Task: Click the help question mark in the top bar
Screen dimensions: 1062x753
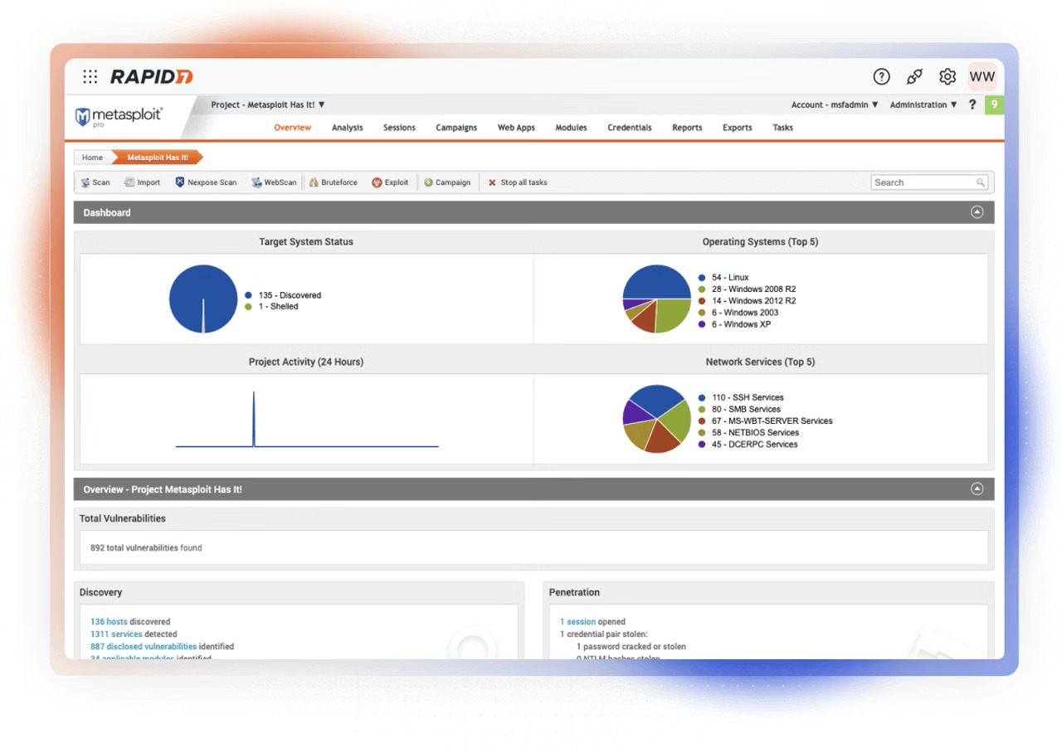Action: [x=881, y=77]
